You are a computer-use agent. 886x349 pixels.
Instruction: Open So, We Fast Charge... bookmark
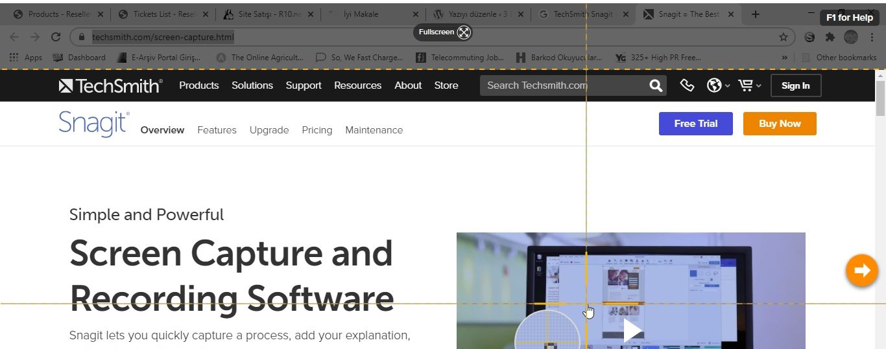(x=359, y=58)
